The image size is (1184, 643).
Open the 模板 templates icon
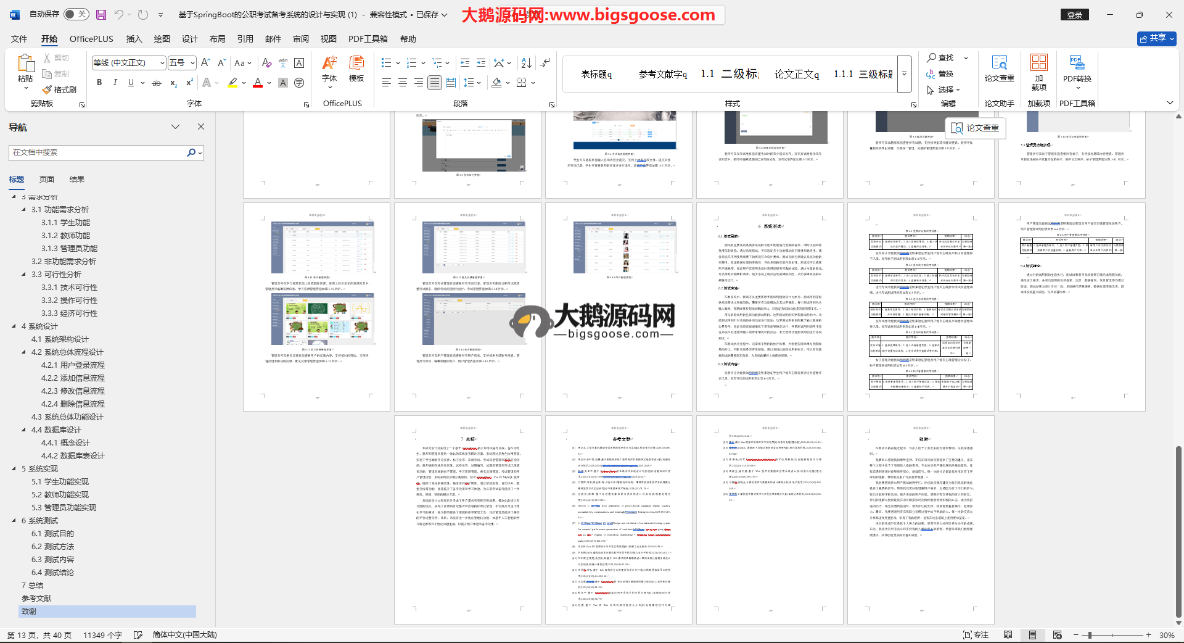point(356,68)
